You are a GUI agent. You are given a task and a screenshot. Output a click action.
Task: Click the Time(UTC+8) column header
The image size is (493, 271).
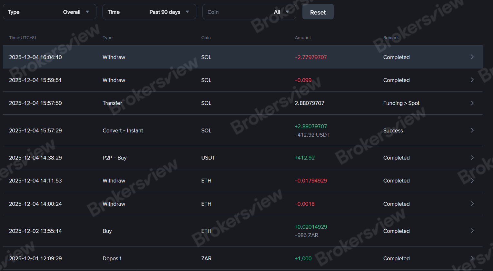pyautogui.click(x=23, y=38)
